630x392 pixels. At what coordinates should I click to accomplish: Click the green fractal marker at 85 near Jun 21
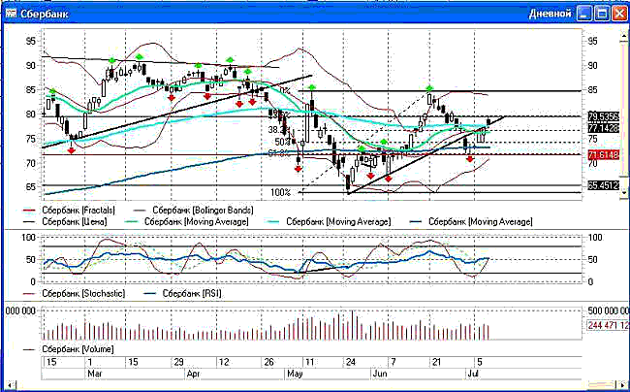(430, 88)
